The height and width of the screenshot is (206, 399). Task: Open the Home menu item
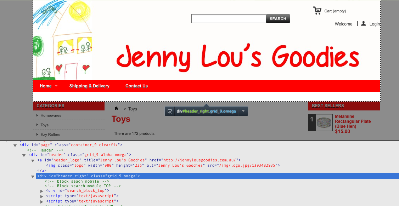(46, 86)
